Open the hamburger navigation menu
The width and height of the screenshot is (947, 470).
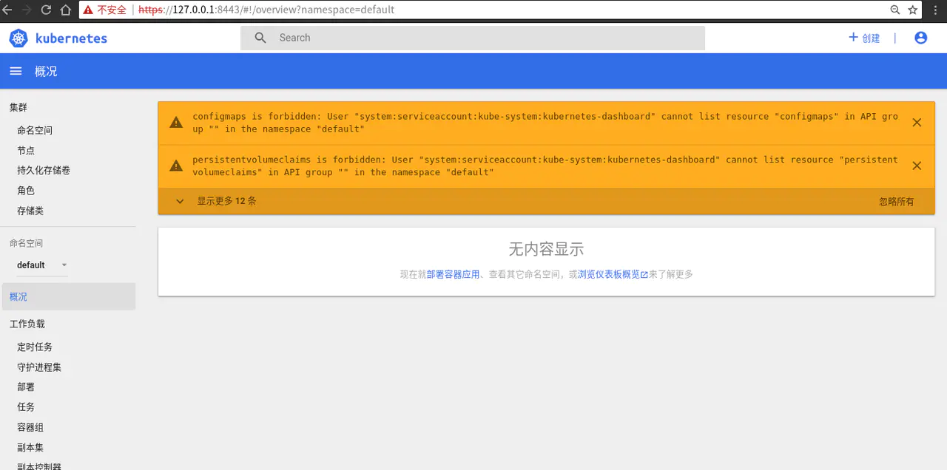click(16, 71)
